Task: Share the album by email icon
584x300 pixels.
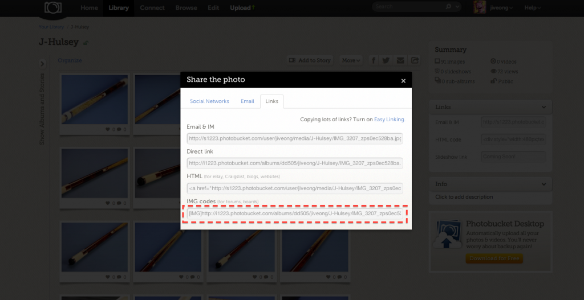Action: (400, 60)
